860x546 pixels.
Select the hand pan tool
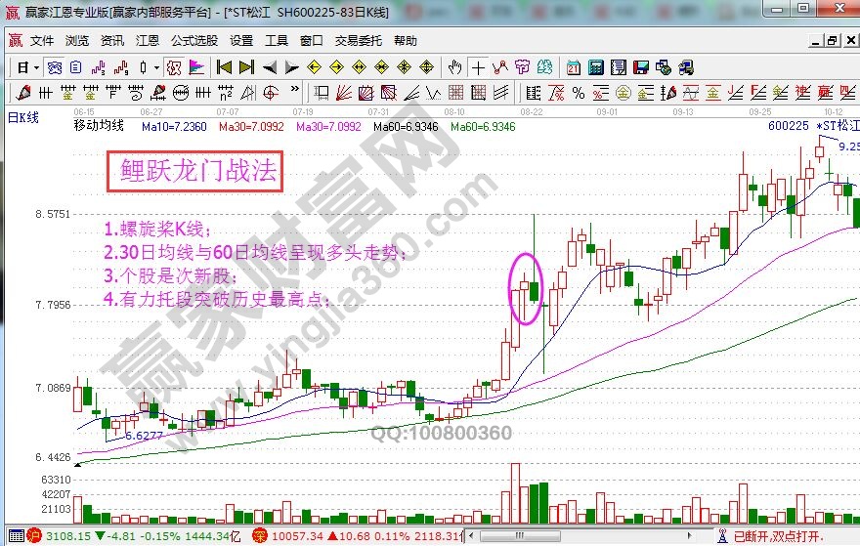click(x=454, y=67)
